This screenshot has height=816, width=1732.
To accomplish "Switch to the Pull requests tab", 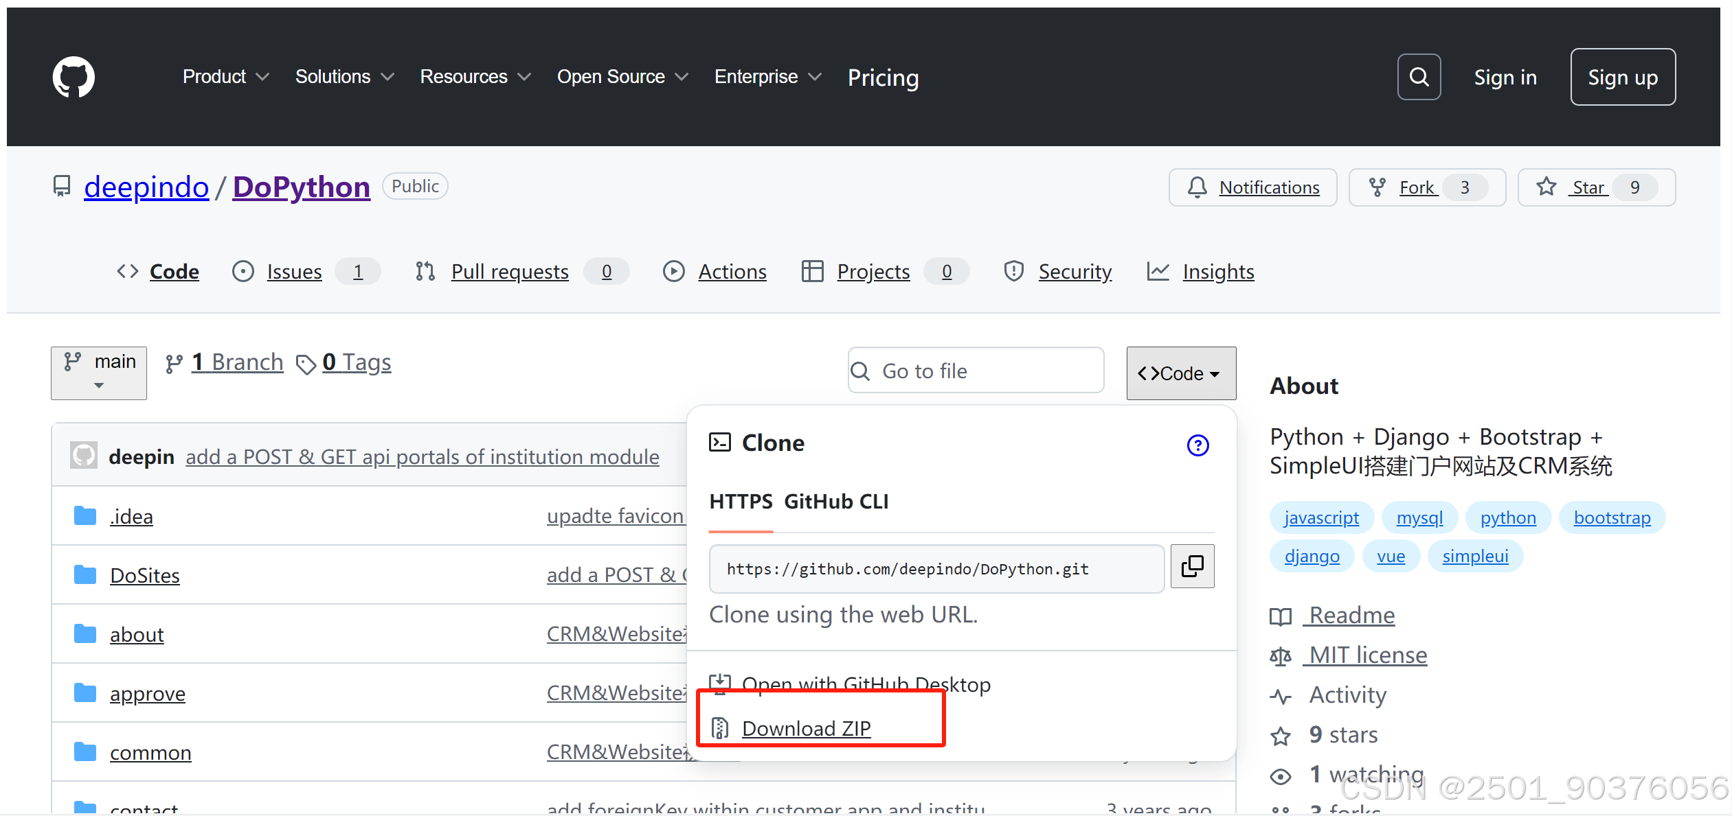I will pos(509,272).
